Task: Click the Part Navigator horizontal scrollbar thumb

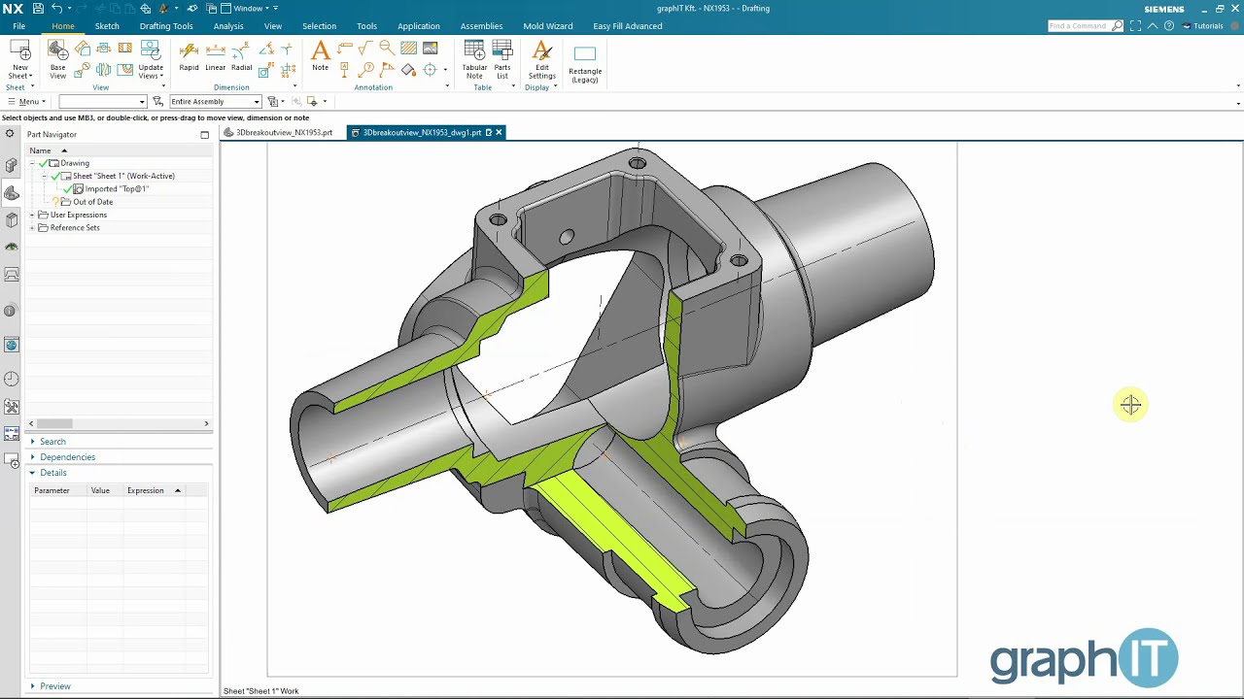Action: click(54, 423)
